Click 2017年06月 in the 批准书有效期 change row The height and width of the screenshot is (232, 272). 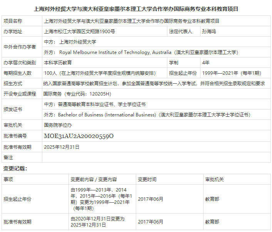(x=150, y=222)
